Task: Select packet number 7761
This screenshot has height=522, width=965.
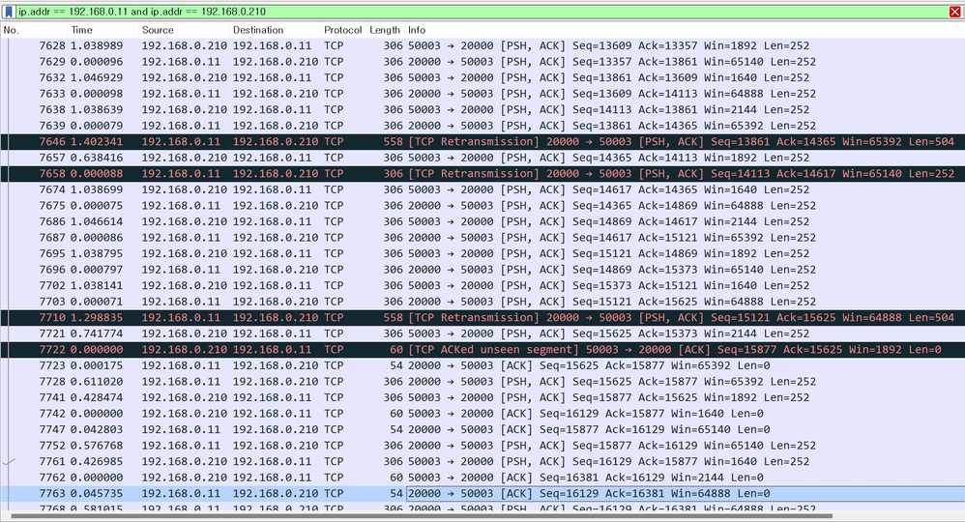Action: (482, 462)
